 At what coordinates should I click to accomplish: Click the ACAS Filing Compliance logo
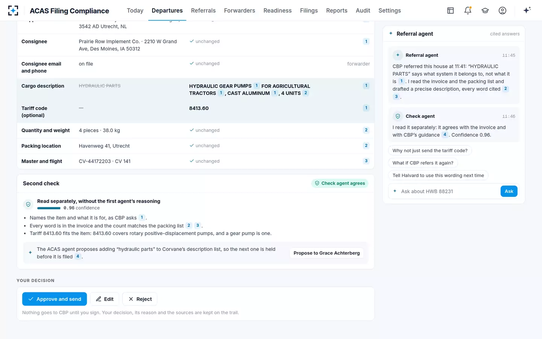click(x=13, y=11)
